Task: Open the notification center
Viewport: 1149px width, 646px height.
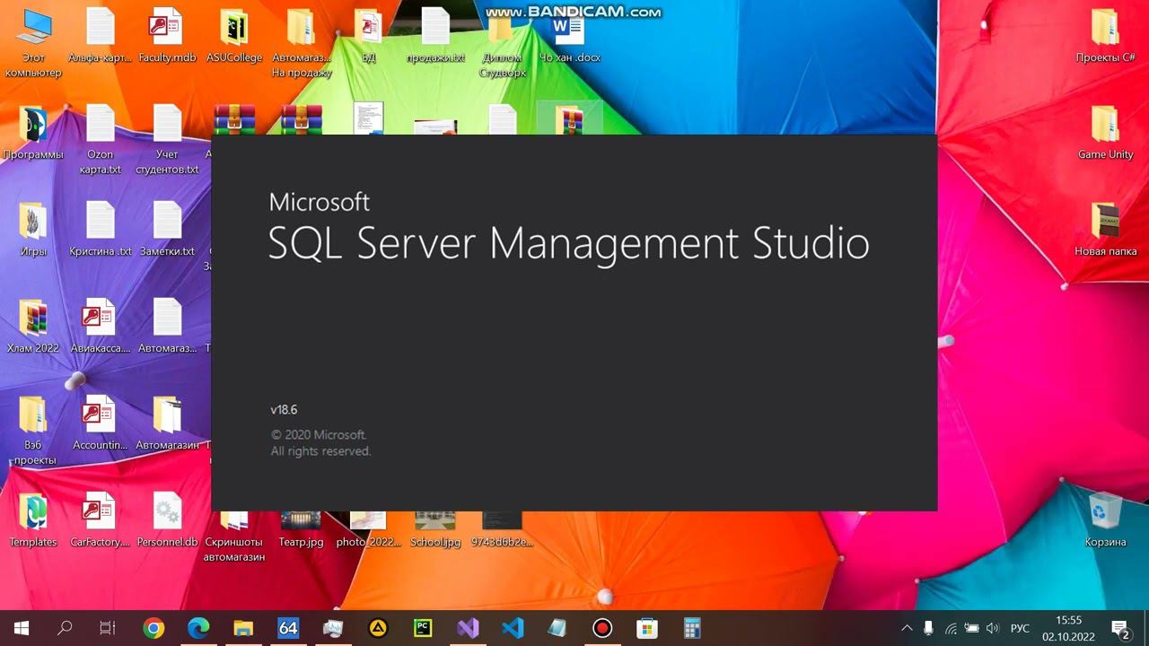Action: 1120,628
